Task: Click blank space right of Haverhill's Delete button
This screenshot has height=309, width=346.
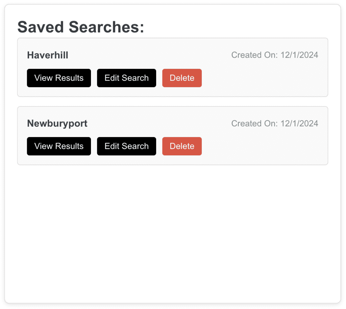Action: coord(264,78)
